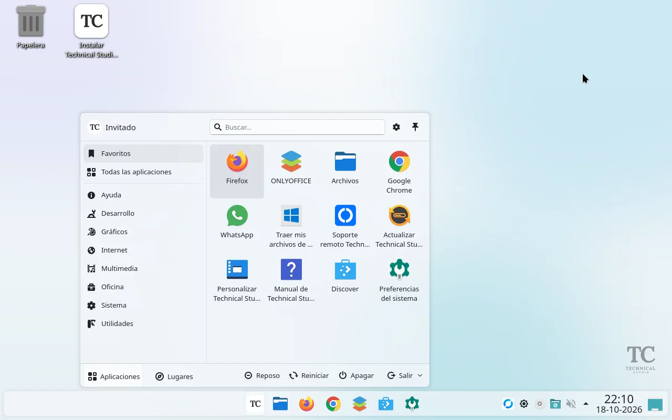Open WhatsApp from the launcher

237,225
